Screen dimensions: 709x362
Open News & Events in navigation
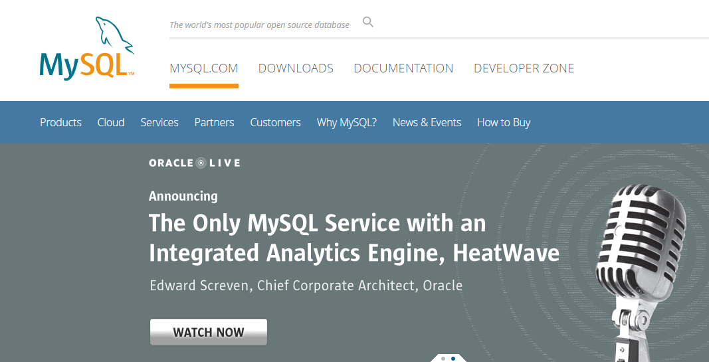click(427, 122)
